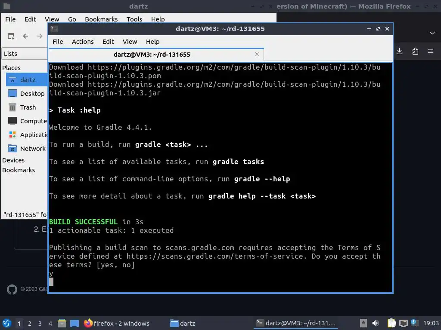This screenshot has height=330, width=441.
Task: Open file manager File menu
Action: pyautogui.click(x=10, y=19)
